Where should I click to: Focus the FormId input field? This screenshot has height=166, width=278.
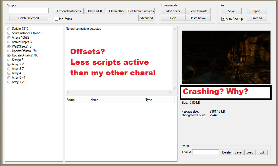[206, 152]
